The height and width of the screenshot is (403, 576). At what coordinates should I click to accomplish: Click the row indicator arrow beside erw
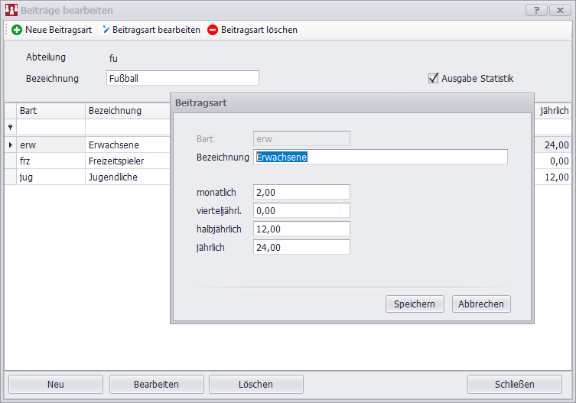click(x=10, y=145)
